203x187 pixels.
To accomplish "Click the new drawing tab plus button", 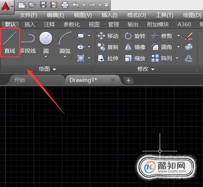I will (x=128, y=81).
